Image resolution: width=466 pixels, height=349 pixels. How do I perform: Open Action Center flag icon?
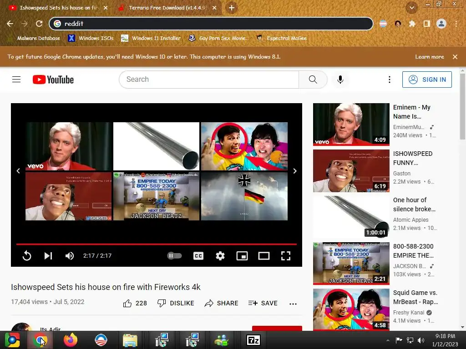(399, 340)
